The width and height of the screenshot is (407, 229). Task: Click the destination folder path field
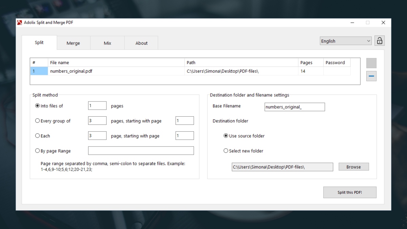(x=283, y=167)
